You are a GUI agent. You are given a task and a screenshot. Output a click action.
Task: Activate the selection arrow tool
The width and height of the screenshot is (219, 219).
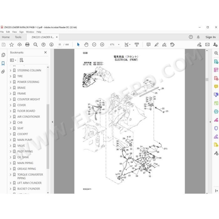(x=78, y=44)
